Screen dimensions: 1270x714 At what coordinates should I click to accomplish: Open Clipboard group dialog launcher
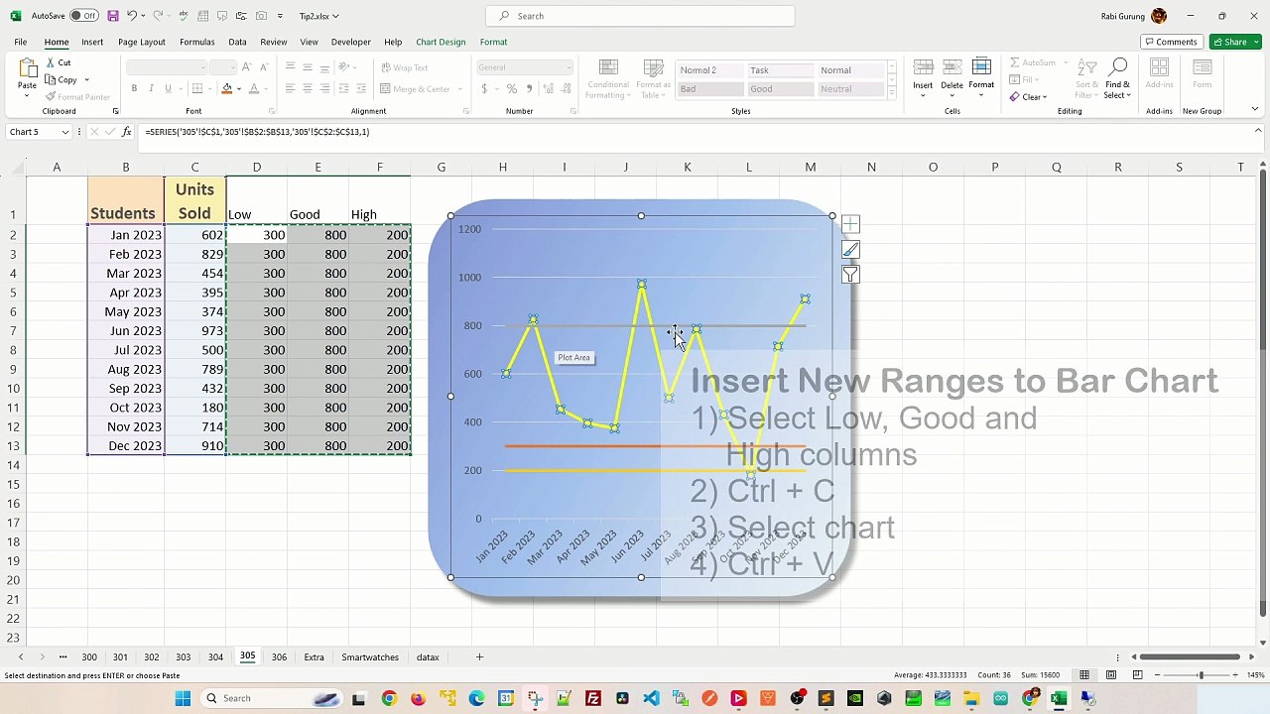coord(115,111)
